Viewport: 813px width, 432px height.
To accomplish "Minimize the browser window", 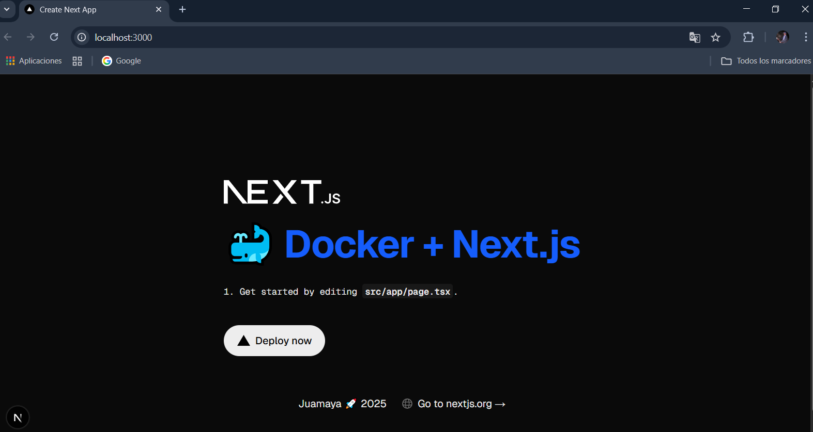I will [746, 9].
